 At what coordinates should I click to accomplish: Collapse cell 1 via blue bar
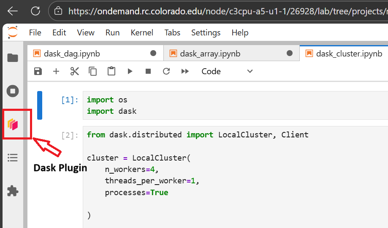[40, 105]
